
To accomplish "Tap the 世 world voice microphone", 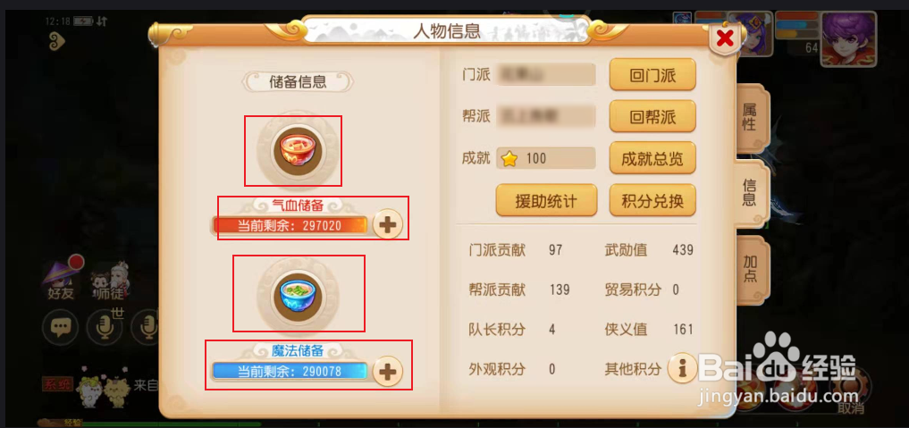I will [x=105, y=329].
